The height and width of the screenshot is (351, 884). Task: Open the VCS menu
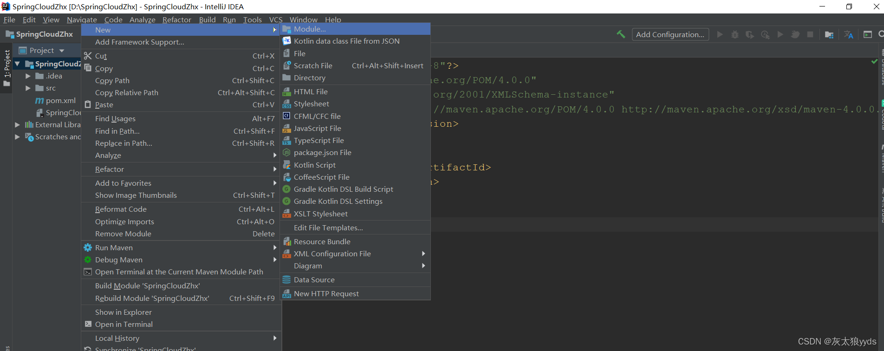coord(276,19)
